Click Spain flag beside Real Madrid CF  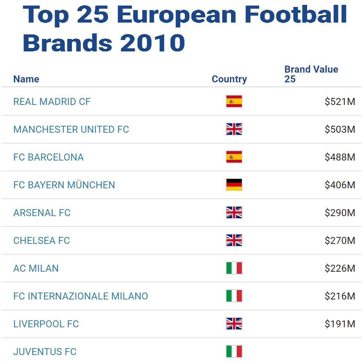234,101
